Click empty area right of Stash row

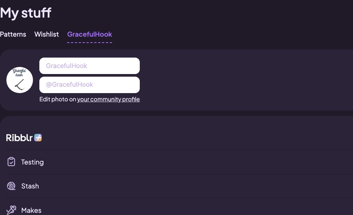pos(196,186)
